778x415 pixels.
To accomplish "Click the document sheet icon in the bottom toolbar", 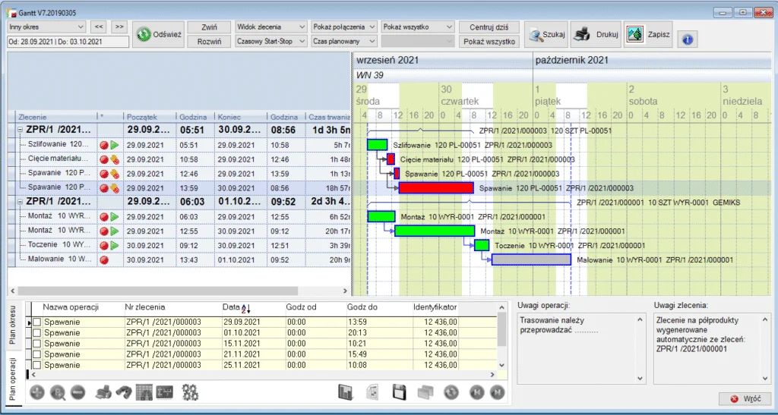I will tap(372, 392).
